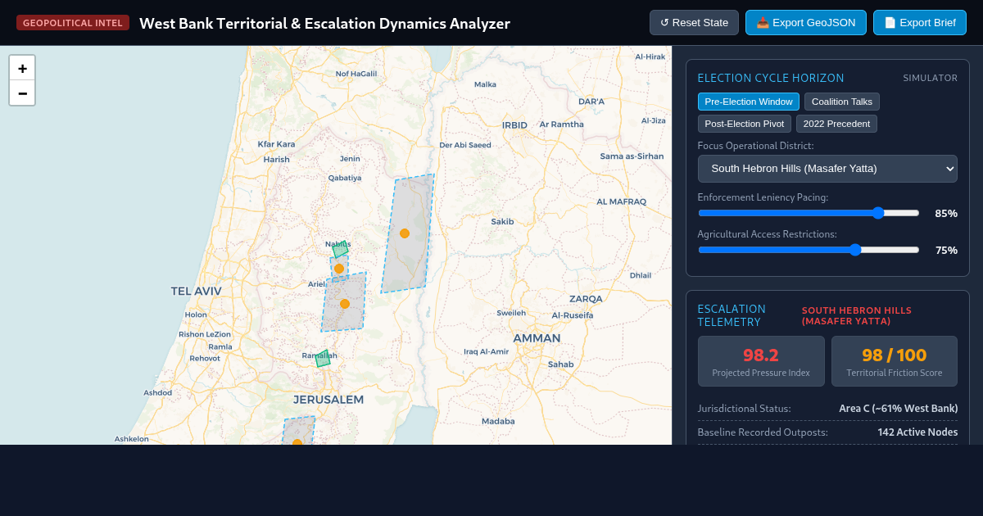Click Territorial Friction Score 98 / 100
This screenshot has width=983, height=516.
(x=895, y=355)
